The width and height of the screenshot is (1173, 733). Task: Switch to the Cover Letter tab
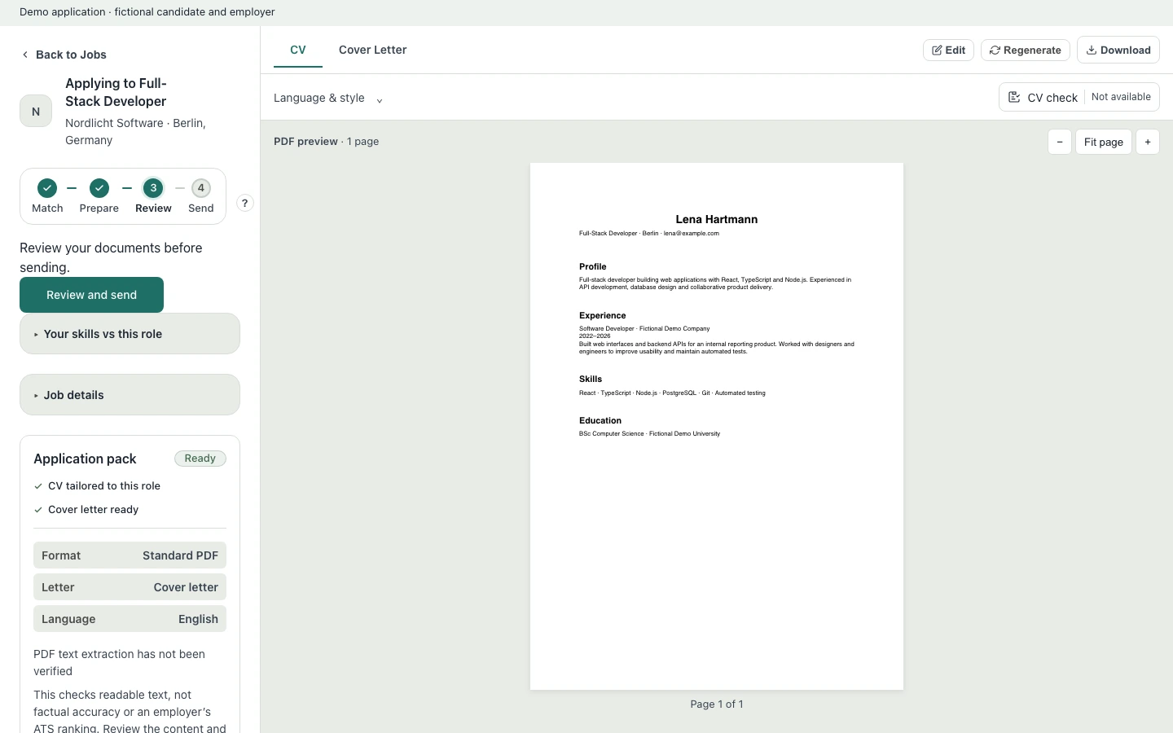tap(373, 50)
